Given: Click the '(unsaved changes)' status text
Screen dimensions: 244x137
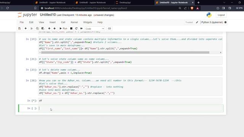Looking at the screenshot, I should pyautogui.click(x=104, y=15).
